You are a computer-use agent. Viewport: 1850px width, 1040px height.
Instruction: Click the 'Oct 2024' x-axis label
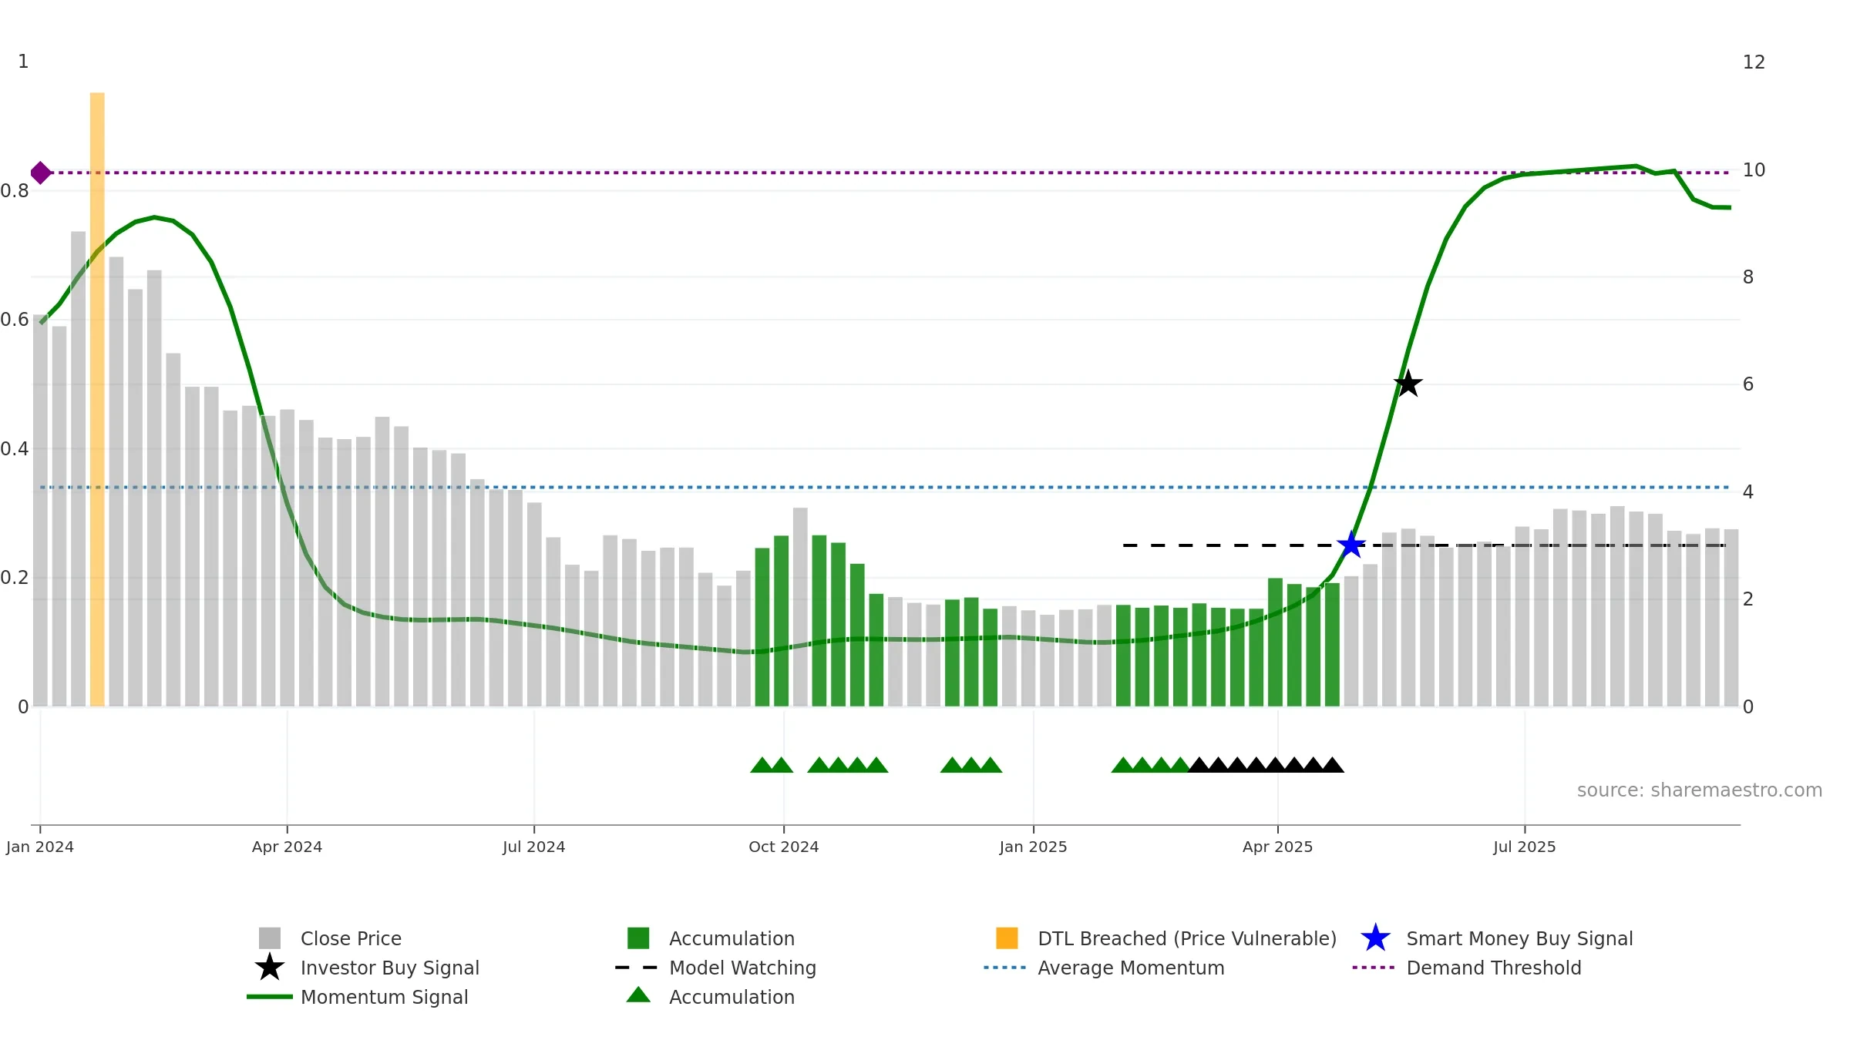784,847
